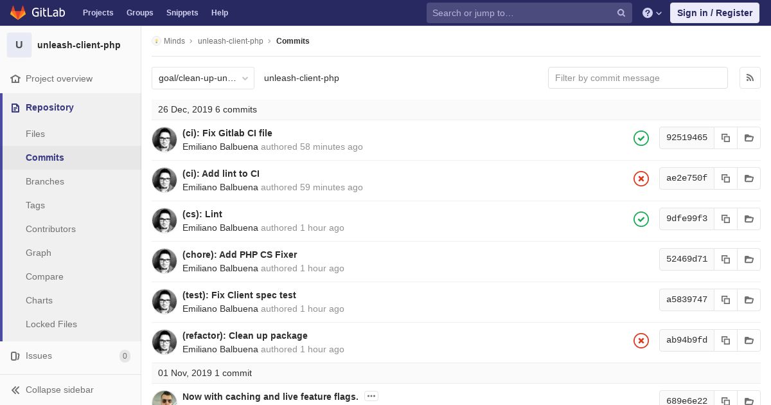This screenshot has width=771, height=405.
Task: Click the search magnifier icon
Action: [x=621, y=13]
